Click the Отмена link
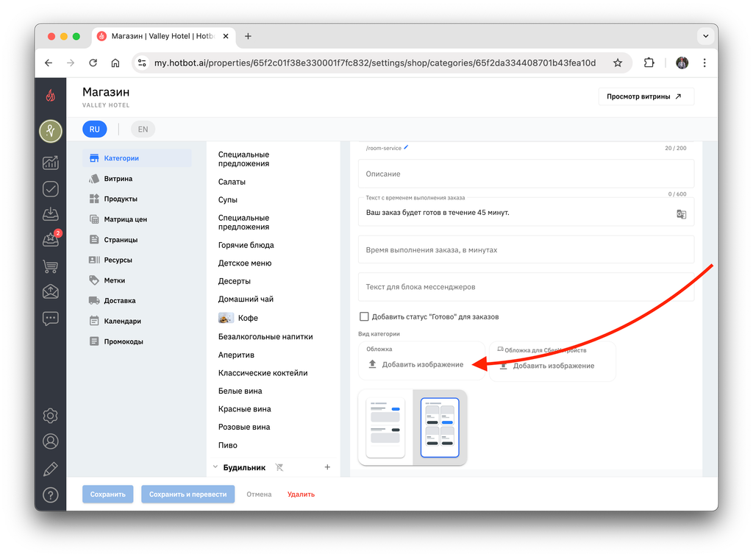753x557 pixels. (259, 494)
